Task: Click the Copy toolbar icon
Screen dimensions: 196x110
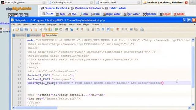Action: (46, 29)
